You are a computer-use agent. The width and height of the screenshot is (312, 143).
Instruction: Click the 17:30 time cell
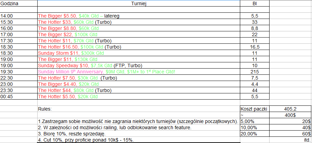click(x=19, y=41)
